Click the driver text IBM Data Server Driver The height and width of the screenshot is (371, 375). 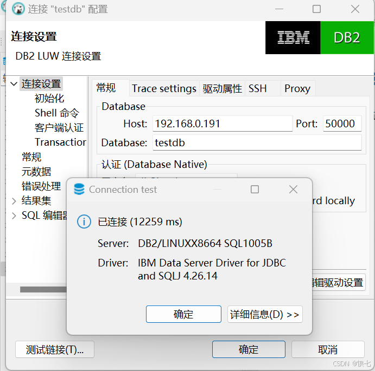(212, 269)
